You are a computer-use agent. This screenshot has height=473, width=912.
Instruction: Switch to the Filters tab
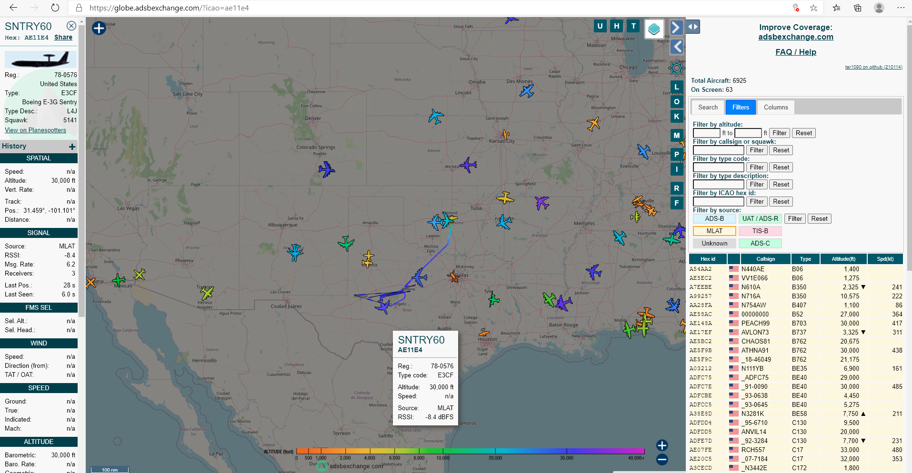coord(741,107)
